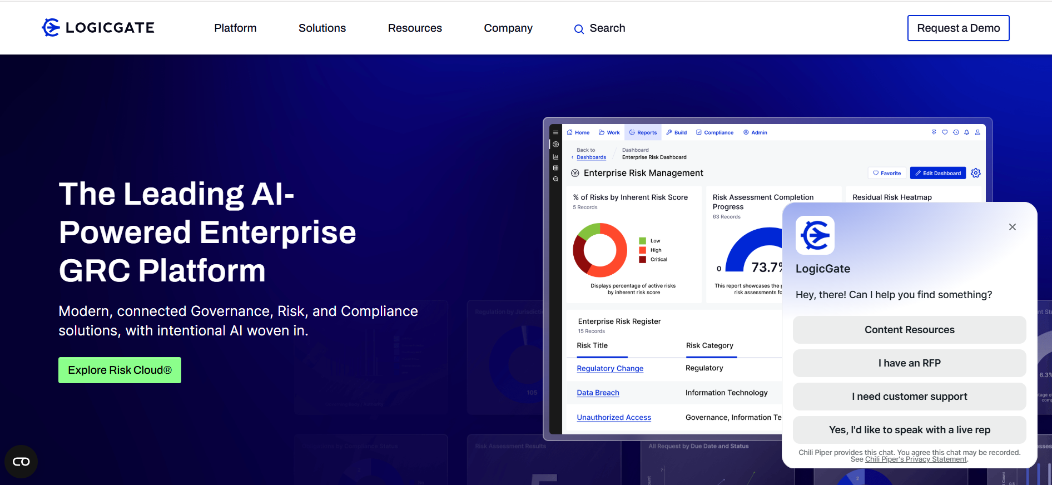Click the Explore Risk Cloud button
Image resolution: width=1052 pixels, height=485 pixels.
coord(120,370)
